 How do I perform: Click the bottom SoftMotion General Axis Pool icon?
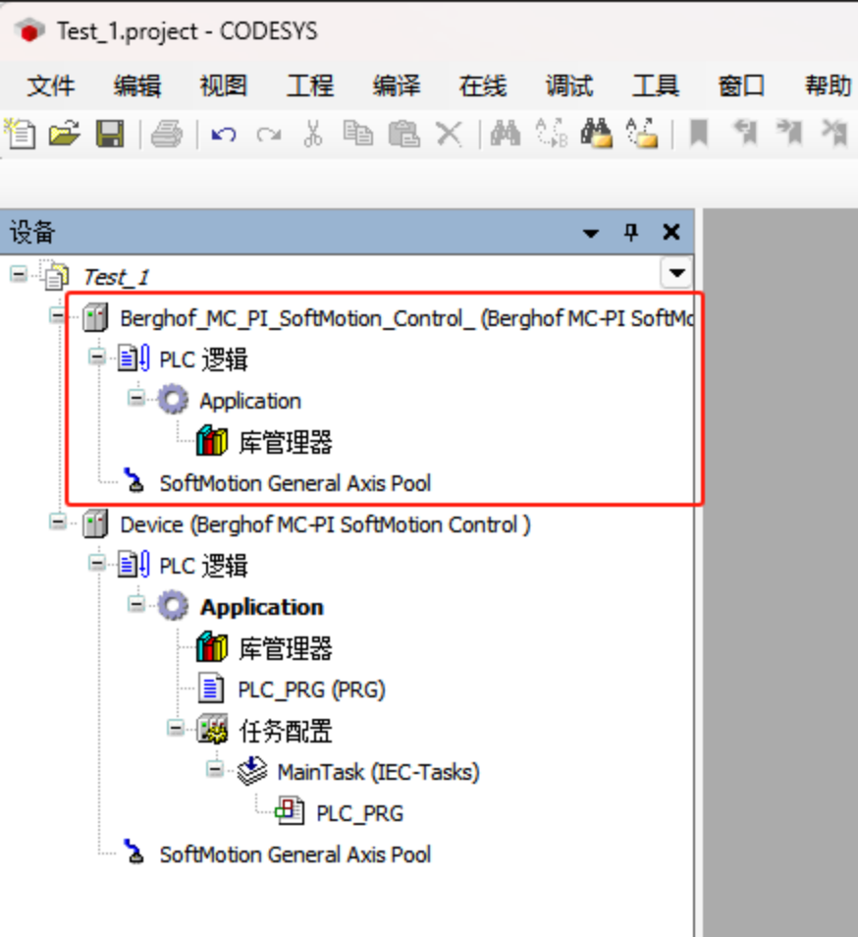coord(134,853)
